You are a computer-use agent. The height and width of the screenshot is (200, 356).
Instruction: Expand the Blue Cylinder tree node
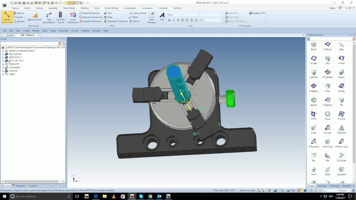[3, 54]
